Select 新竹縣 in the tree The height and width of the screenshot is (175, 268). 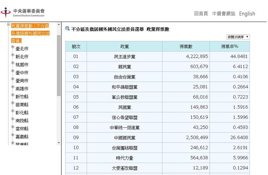pyautogui.click(x=22, y=97)
